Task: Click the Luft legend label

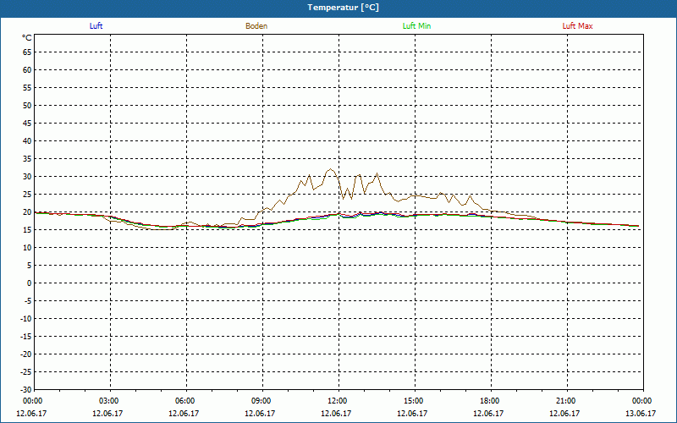Action: (x=96, y=26)
